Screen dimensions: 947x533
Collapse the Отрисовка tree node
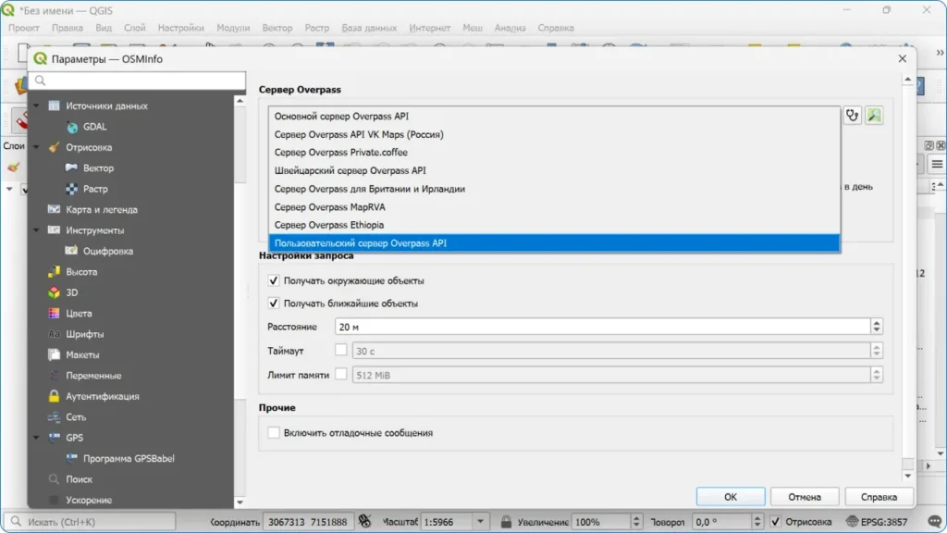click(x=36, y=147)
